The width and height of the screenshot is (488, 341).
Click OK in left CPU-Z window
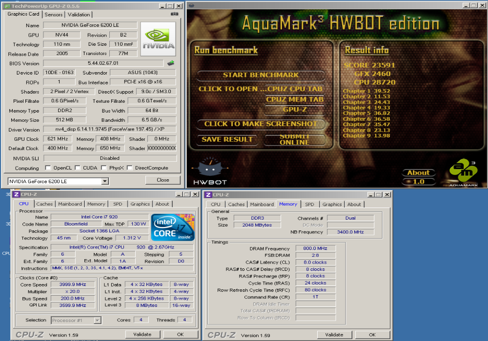click(x=181, y=335)
